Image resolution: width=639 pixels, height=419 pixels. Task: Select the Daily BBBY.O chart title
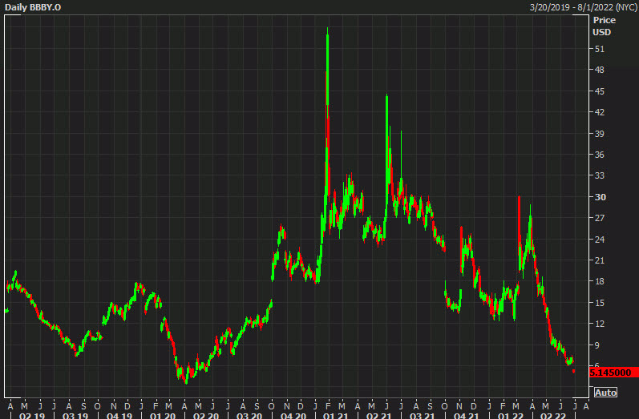click(33, 7)
